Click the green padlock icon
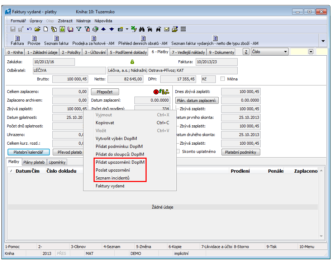 [132, 62]
